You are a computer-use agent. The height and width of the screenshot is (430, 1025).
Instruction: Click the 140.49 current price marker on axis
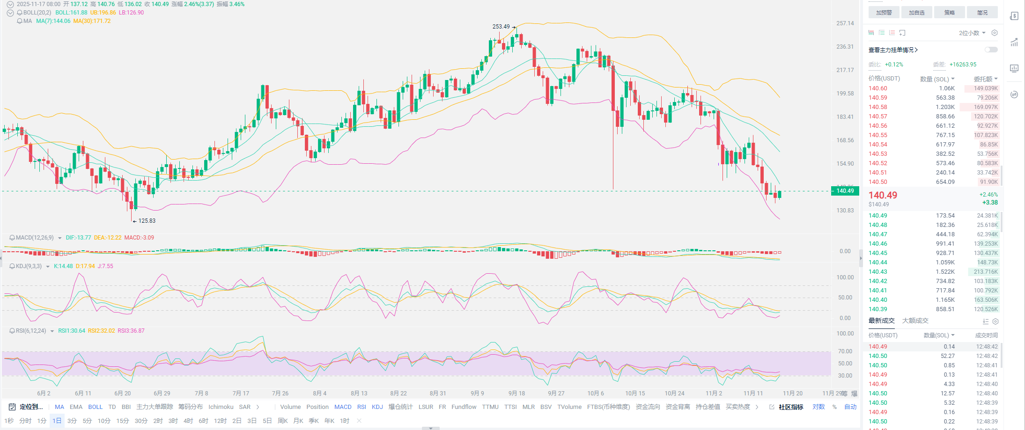click(845, 191)
